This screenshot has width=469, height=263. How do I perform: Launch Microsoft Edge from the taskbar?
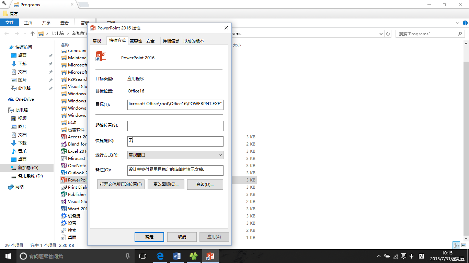[160, 256]
